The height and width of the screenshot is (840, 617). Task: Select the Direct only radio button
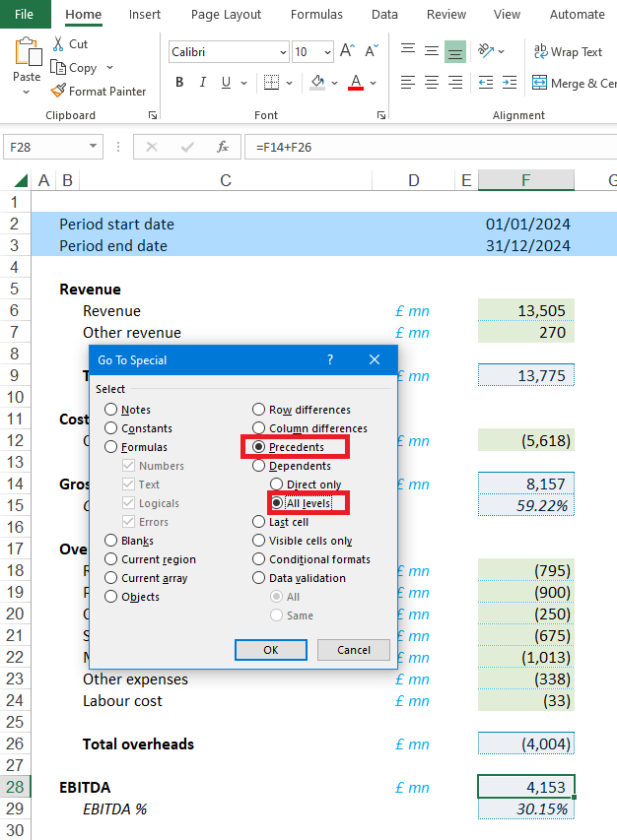coord(277,485)
